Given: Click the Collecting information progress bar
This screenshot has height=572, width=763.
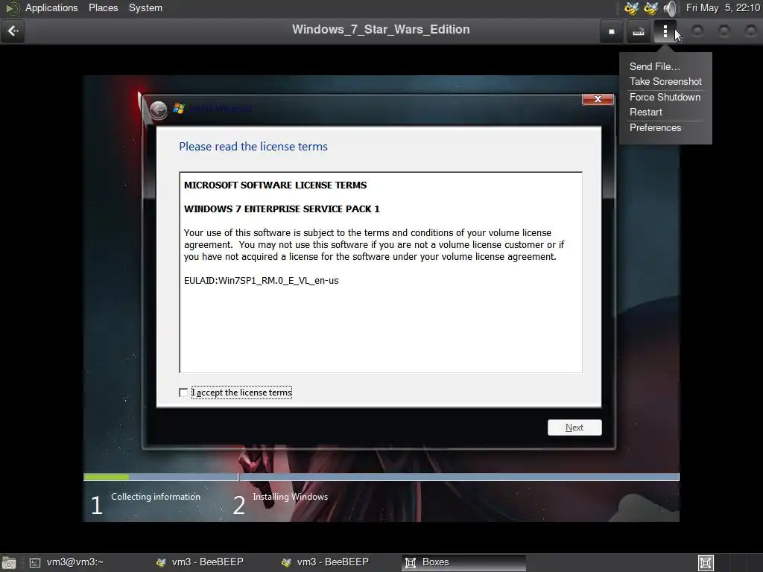Looking at the screenshot, I should pos(161,477).
